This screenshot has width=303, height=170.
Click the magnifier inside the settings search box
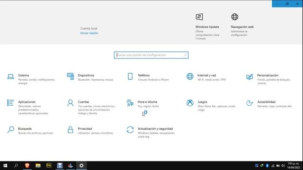(185, 55)
